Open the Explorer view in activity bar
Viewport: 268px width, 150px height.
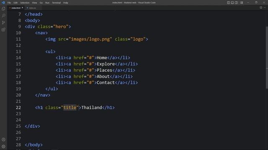point(3,9)
